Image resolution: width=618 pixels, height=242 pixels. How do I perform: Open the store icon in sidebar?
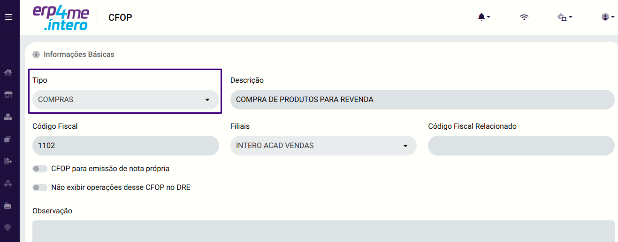[x=8, y=95]
